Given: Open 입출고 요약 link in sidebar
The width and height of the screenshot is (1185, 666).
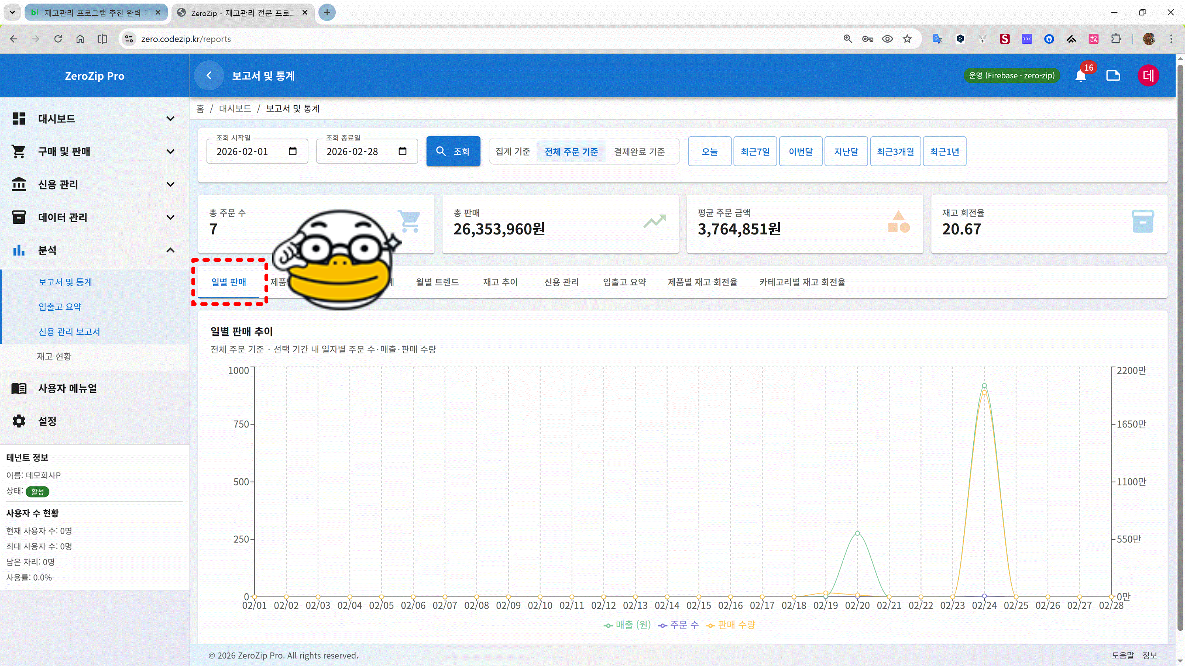Looking at the screenshot, I should coord(60,307).
